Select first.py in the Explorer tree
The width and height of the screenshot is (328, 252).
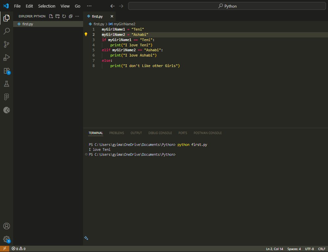(x=48, y=24)
